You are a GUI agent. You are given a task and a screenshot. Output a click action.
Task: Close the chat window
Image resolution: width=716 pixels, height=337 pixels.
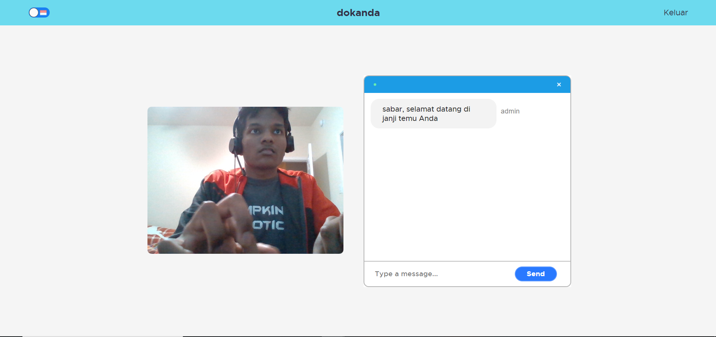coord(559,85)
